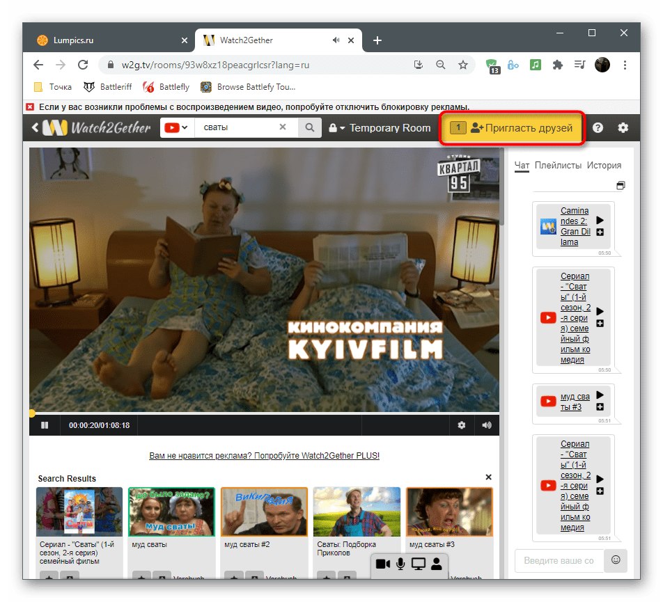Viewport: 663px width, 602px height.
Task: Open the emoji smiley picker
Action: click(x=616, y=560)
